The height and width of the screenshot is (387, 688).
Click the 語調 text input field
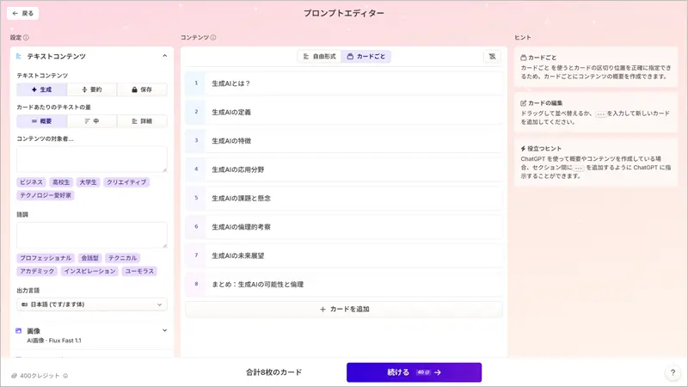tap(92, 235)
